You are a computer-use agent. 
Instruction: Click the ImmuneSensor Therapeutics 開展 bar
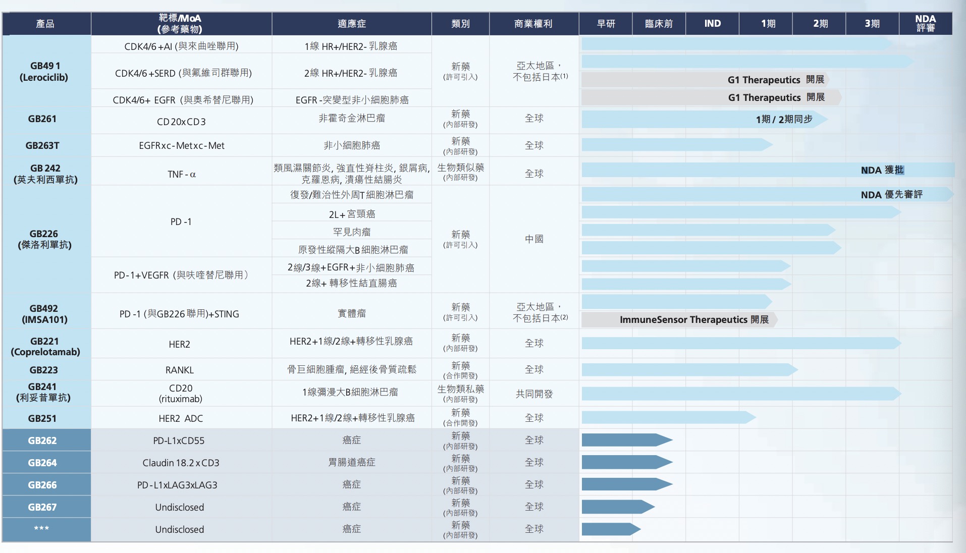(x=679, y=319)
